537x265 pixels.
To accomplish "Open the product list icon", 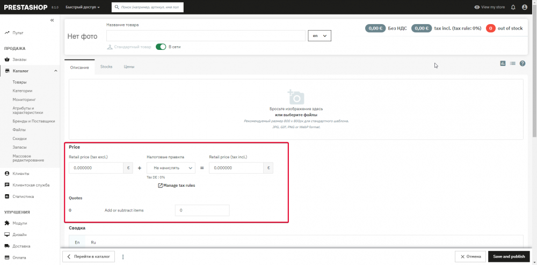I will coord(512,63).
